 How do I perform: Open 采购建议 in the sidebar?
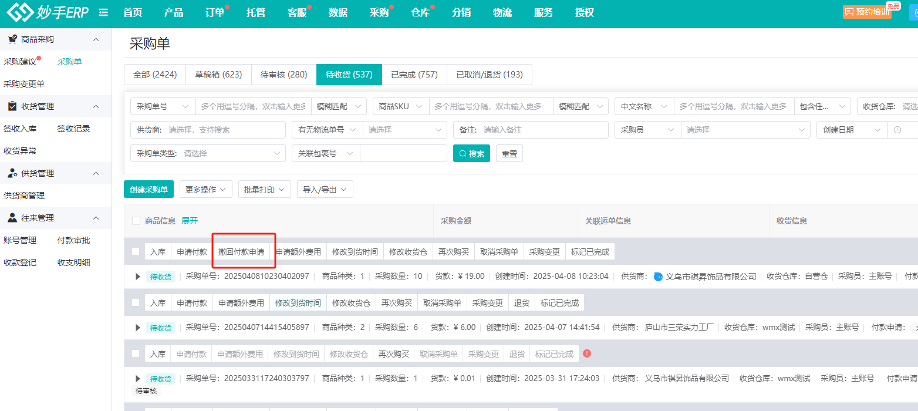(x=20, y=62)
